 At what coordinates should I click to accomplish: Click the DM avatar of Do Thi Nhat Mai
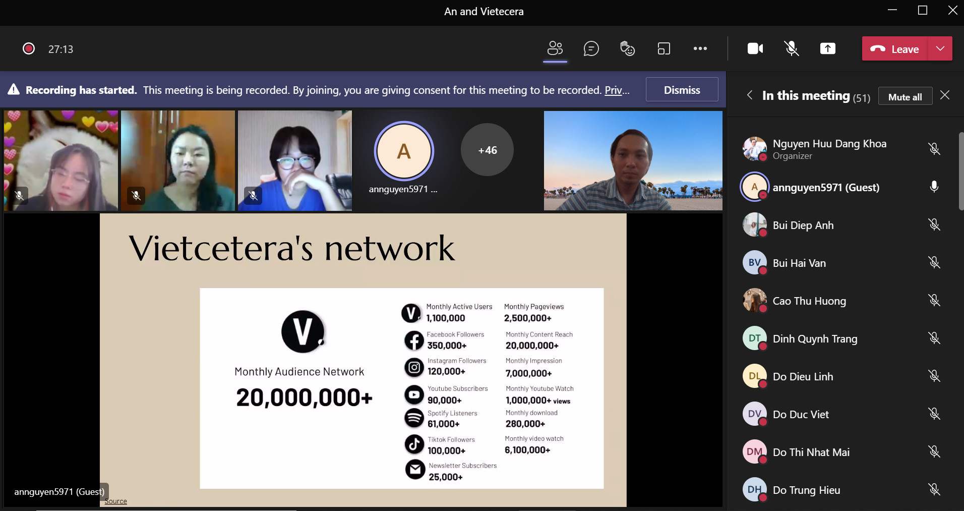point(754,451)
